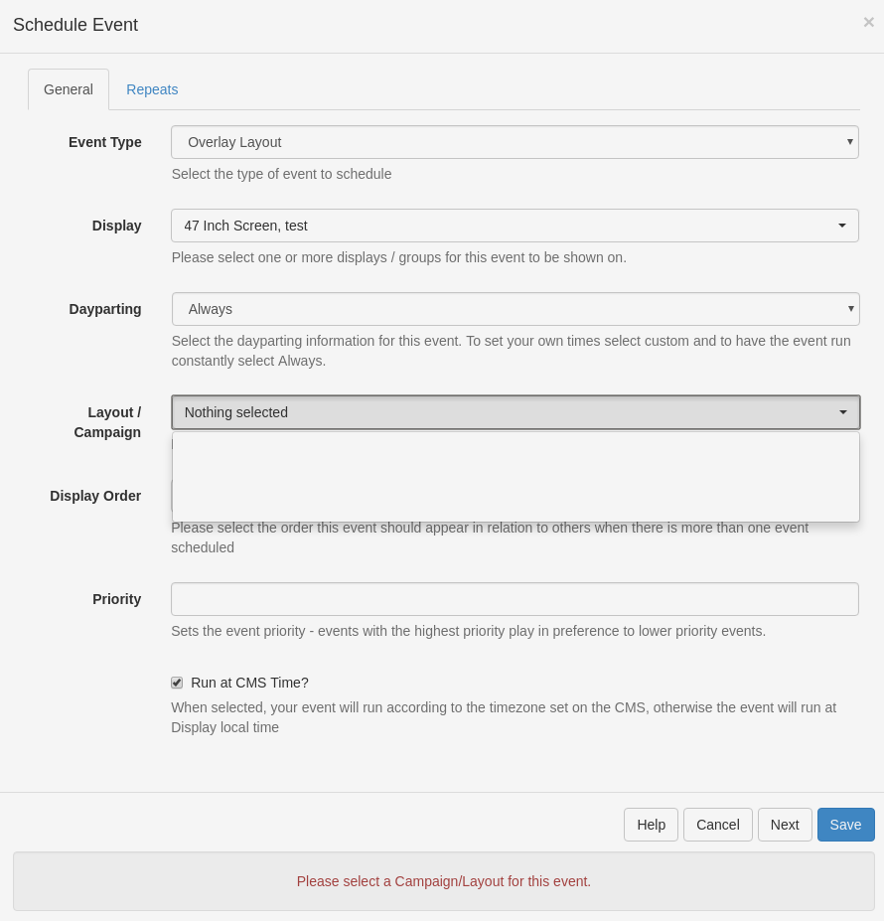Uncheck the Run at CMS Time checkbox
The height and width of the screenshot is (921, 884).
177,683
